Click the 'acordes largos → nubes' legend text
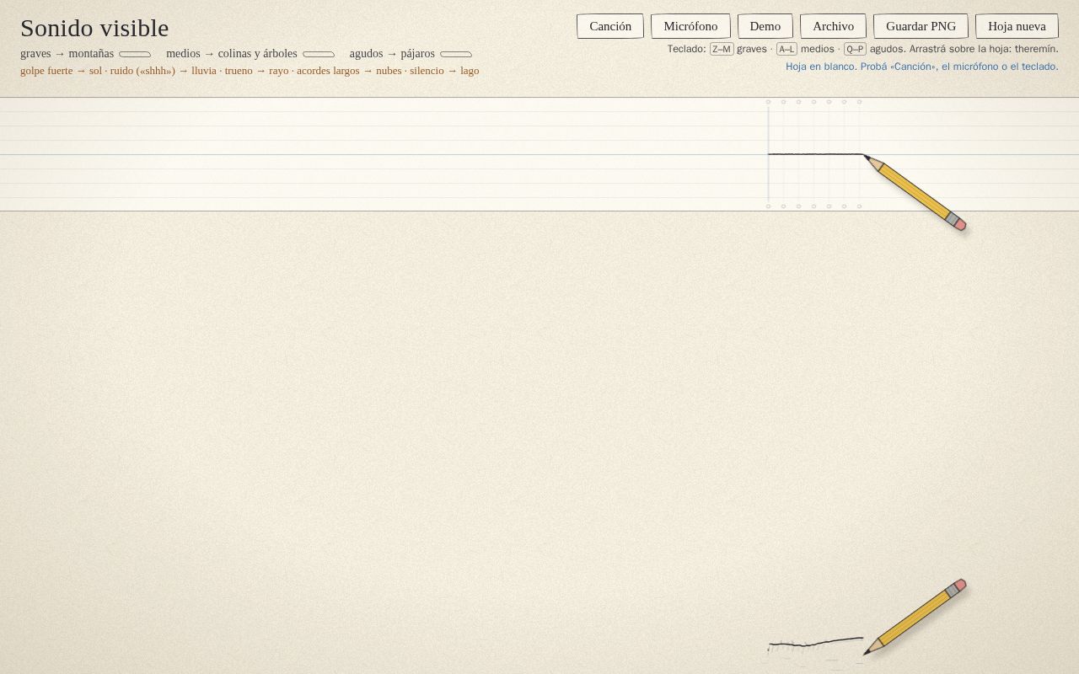The height and width of the screenshot is (674, 1079). pyautogui.click(x=349, y=71)
